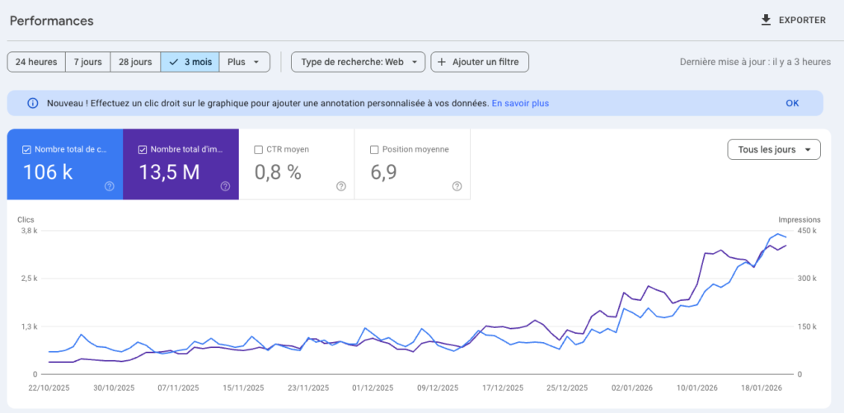
Task: Click the Exporter download icon
Action: pyautogui.click(x=766, y=21)
